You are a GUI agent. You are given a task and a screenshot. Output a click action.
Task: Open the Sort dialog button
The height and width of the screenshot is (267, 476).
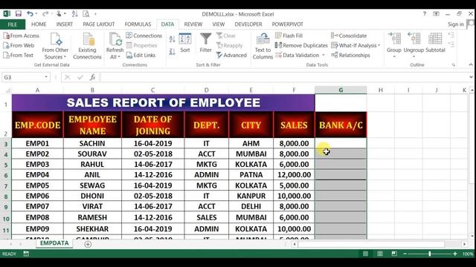(185, 43)
